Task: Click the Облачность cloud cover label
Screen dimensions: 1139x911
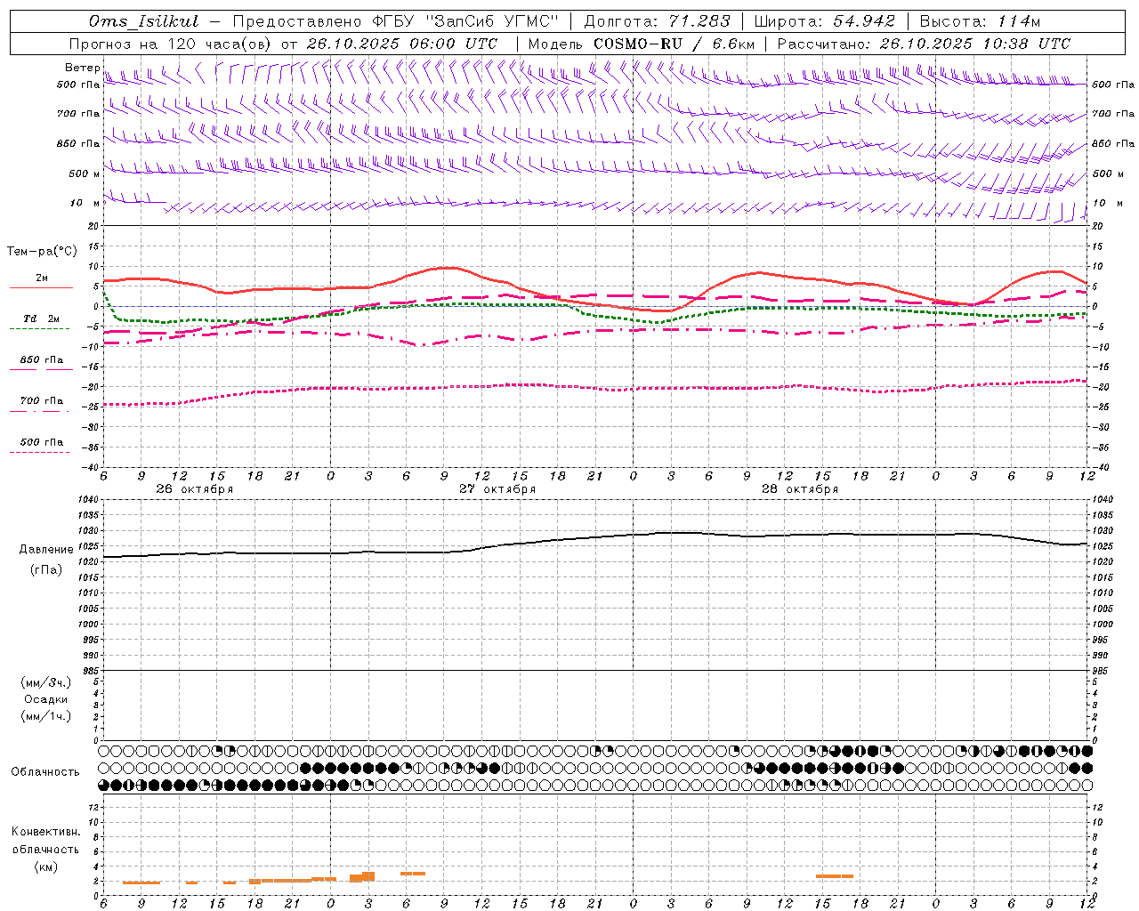Action: click(45, 772)
